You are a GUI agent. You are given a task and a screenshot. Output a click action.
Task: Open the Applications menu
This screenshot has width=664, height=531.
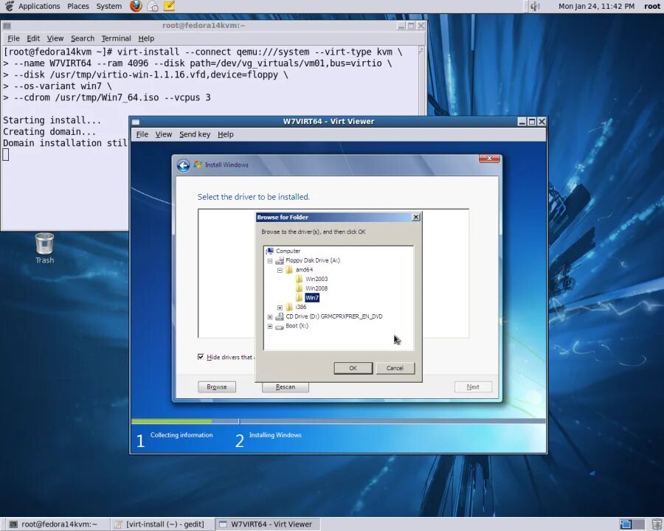coord(39,7)
